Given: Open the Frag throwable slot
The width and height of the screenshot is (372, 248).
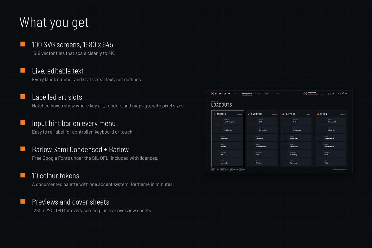Looking at the screenshot, I should [x=228, y=154].
